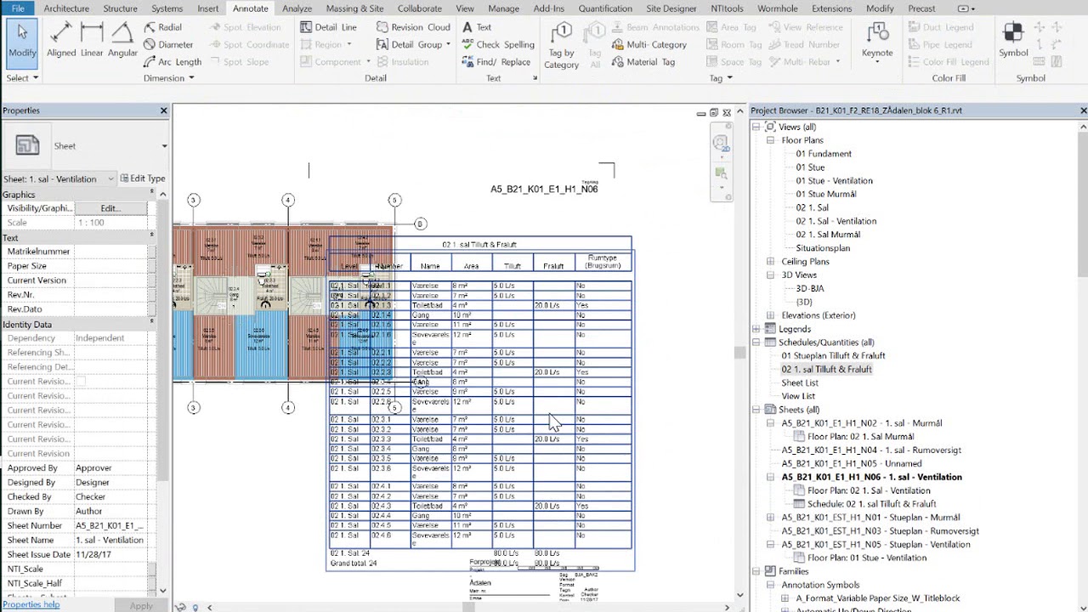Open the Sheet: 1. sal - Ventilation instance dropdown
1088x612 pixels.
pos(110,178)
